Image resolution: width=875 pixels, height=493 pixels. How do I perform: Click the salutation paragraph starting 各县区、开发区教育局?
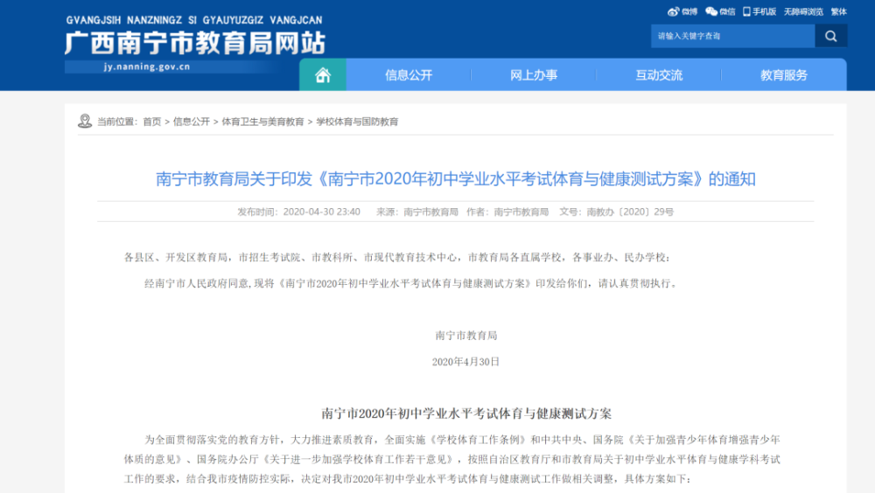(396, 257)
